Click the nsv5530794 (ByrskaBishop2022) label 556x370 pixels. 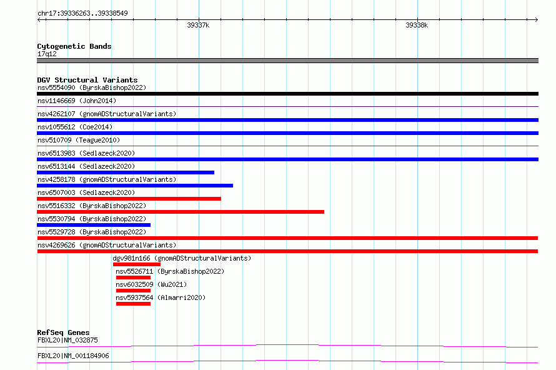pos(92,219)
